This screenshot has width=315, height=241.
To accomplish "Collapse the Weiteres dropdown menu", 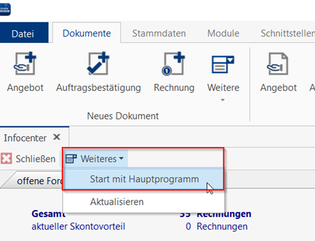I will click(95, 159).
